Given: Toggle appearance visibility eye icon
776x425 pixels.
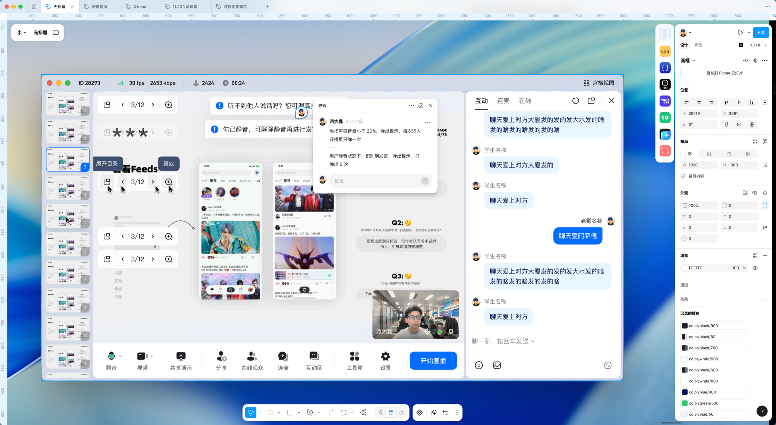Looking at the screenshot, I should coord(755,193).
